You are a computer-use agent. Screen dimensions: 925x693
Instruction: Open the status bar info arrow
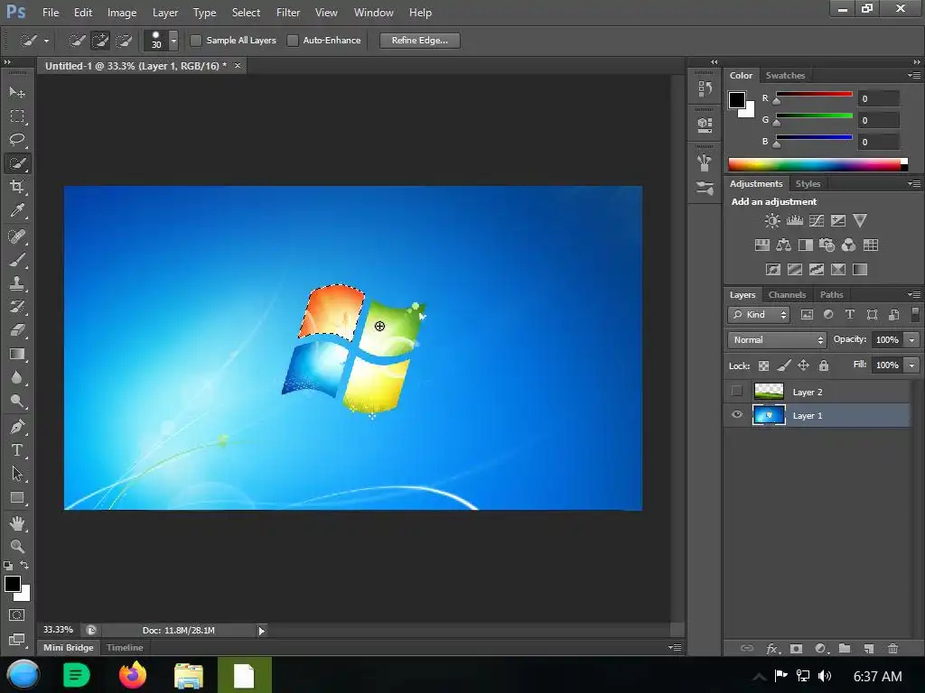click(x=261, y=631)
